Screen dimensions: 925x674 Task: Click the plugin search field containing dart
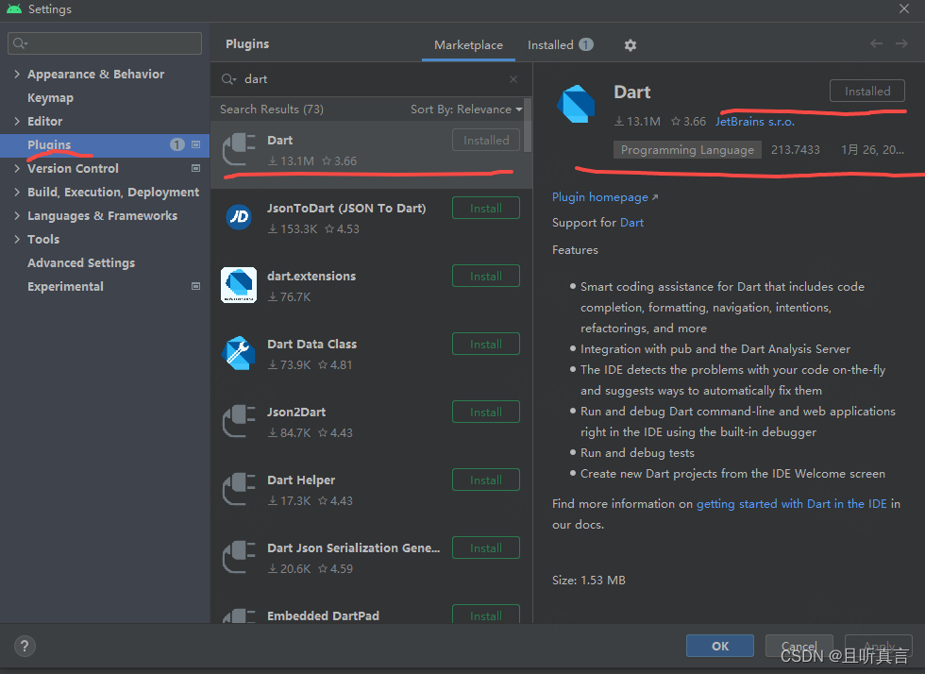[x=371, y=79]
